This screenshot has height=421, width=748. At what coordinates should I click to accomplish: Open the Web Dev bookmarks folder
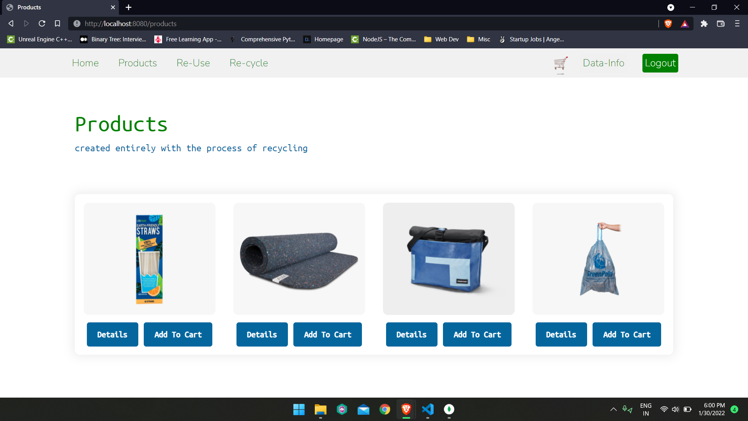tap(441, 39)
